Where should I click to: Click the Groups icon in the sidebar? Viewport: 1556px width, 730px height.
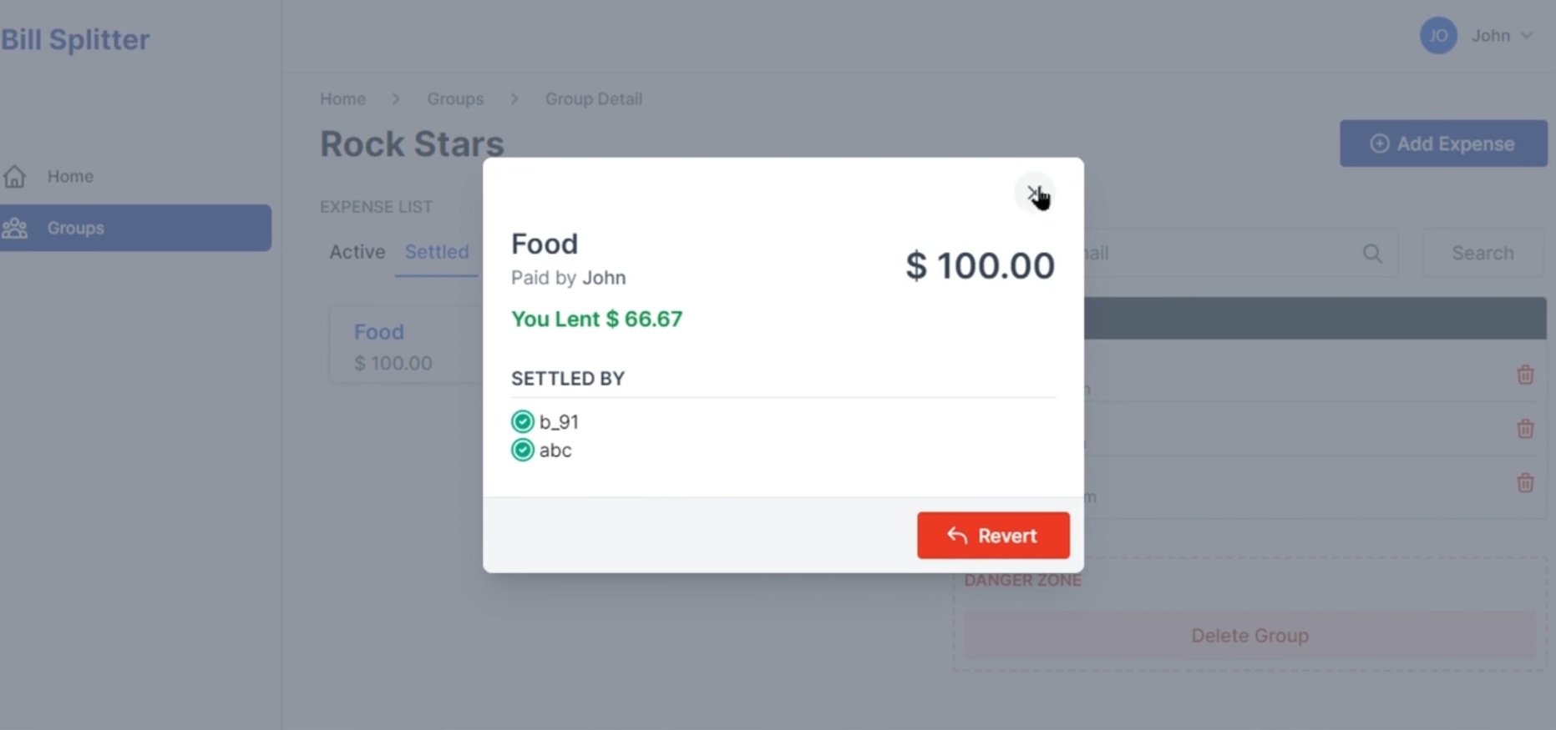[14, 228]
